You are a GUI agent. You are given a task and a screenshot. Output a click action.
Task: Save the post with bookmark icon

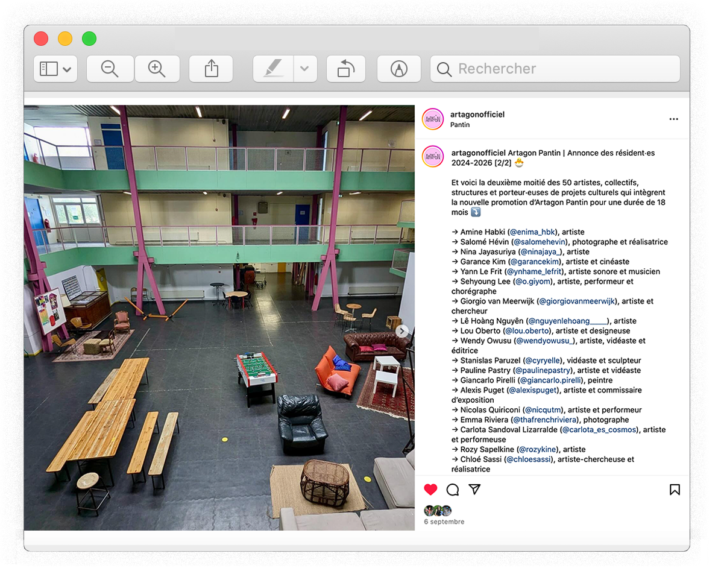tap(675, 490)
